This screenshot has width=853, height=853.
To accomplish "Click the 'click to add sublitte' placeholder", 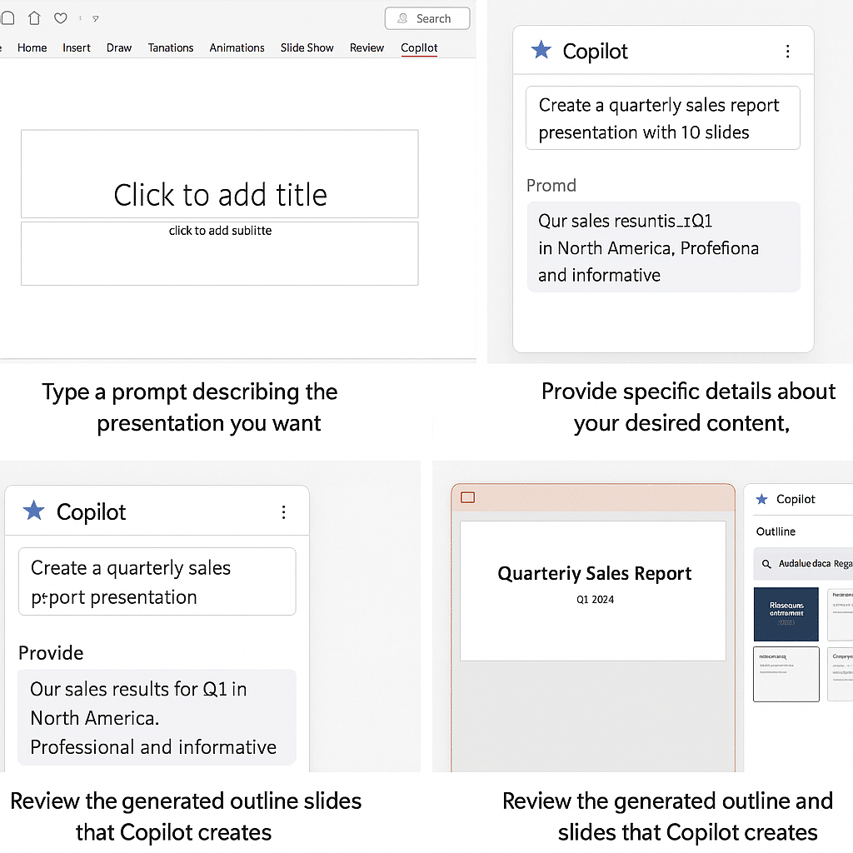I will point(220,253).
